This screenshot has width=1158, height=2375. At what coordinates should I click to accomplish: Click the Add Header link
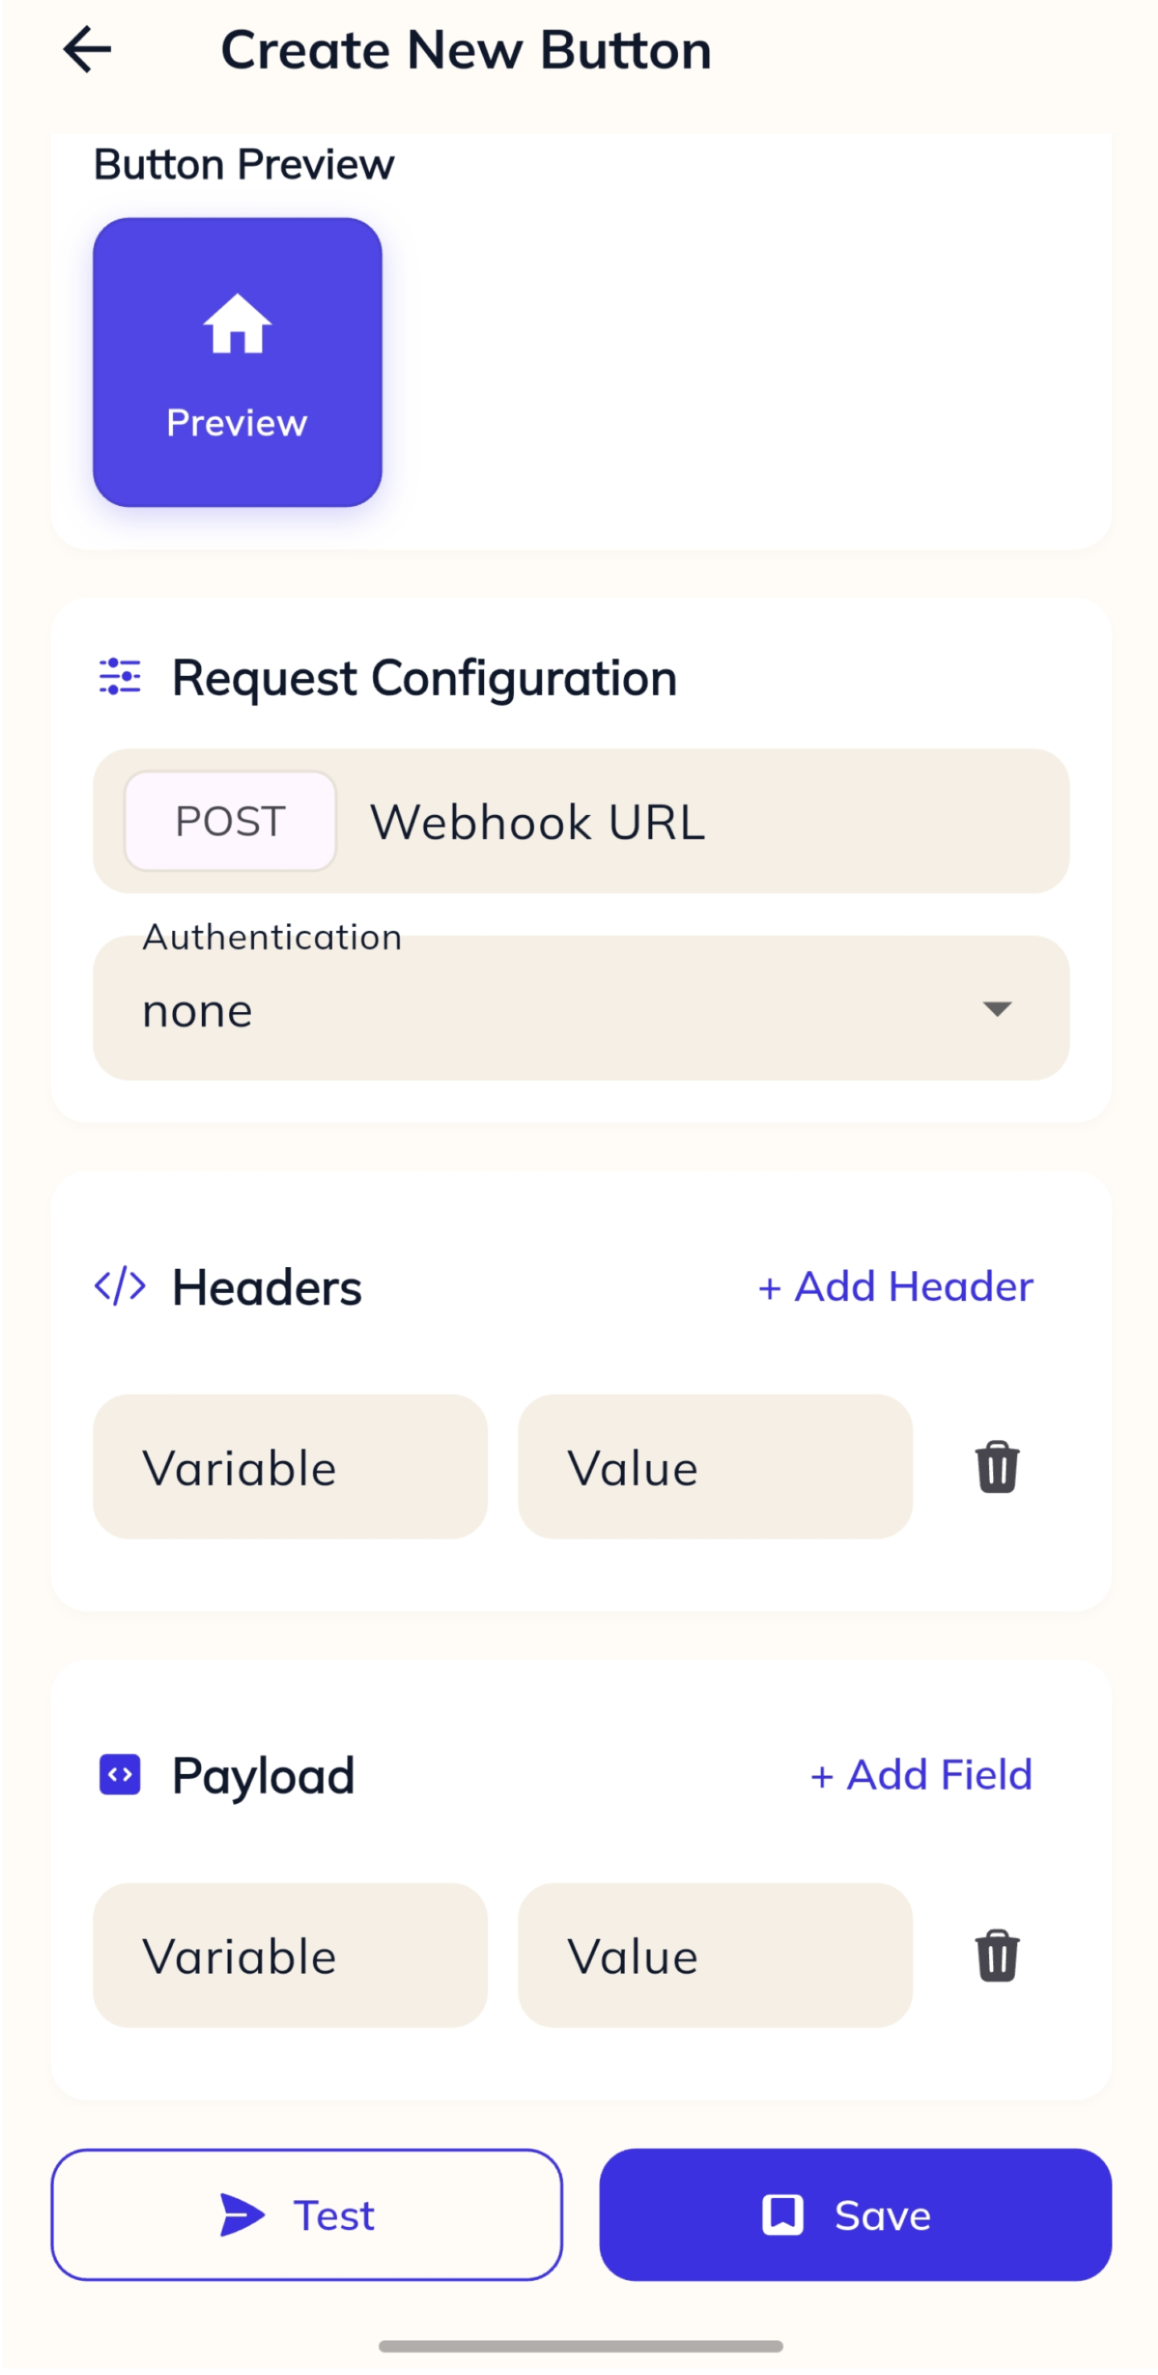pyautogui.click(x=894, y=1285)
